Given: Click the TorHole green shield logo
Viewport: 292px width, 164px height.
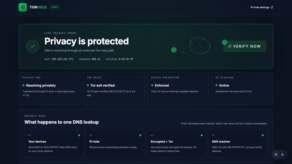Looking at the screenshot, I should (23, 7).
